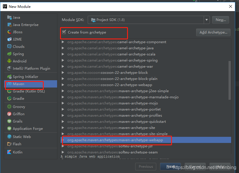Click the Java module icon
Image resolution: width=239 pixels, height=173 pixels.
coord(9,18)
